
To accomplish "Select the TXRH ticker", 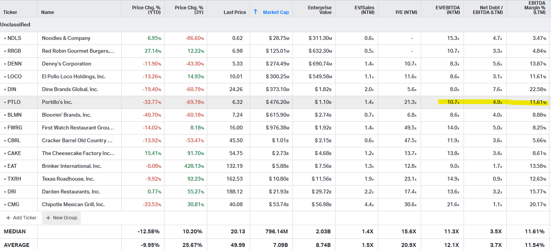I will point(14,179).
